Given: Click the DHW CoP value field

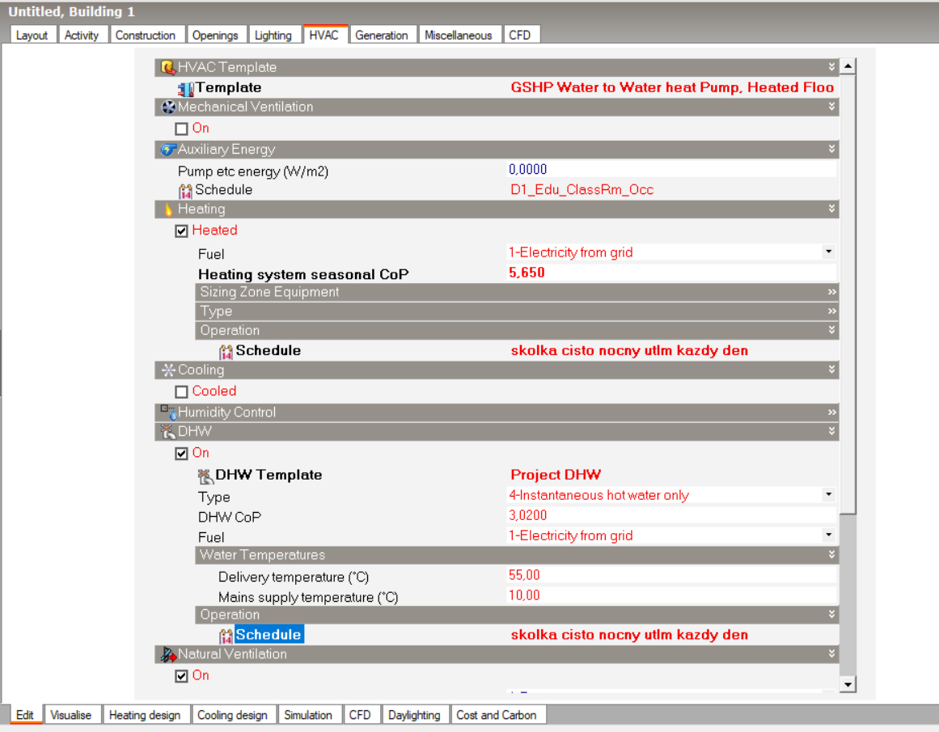Looking at the screenshot, I should click(671, 515).
